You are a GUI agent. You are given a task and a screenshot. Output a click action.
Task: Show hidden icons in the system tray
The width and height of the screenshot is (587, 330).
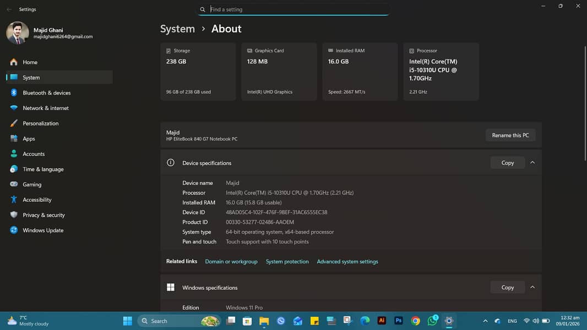point(485,321)
